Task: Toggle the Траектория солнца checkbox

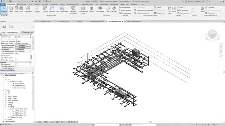Action: [17, 60]
